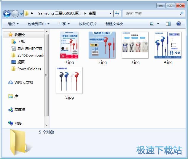Click the 1.jpg file name
Viewport: 188px width, 159px height.
coord(69,62)
